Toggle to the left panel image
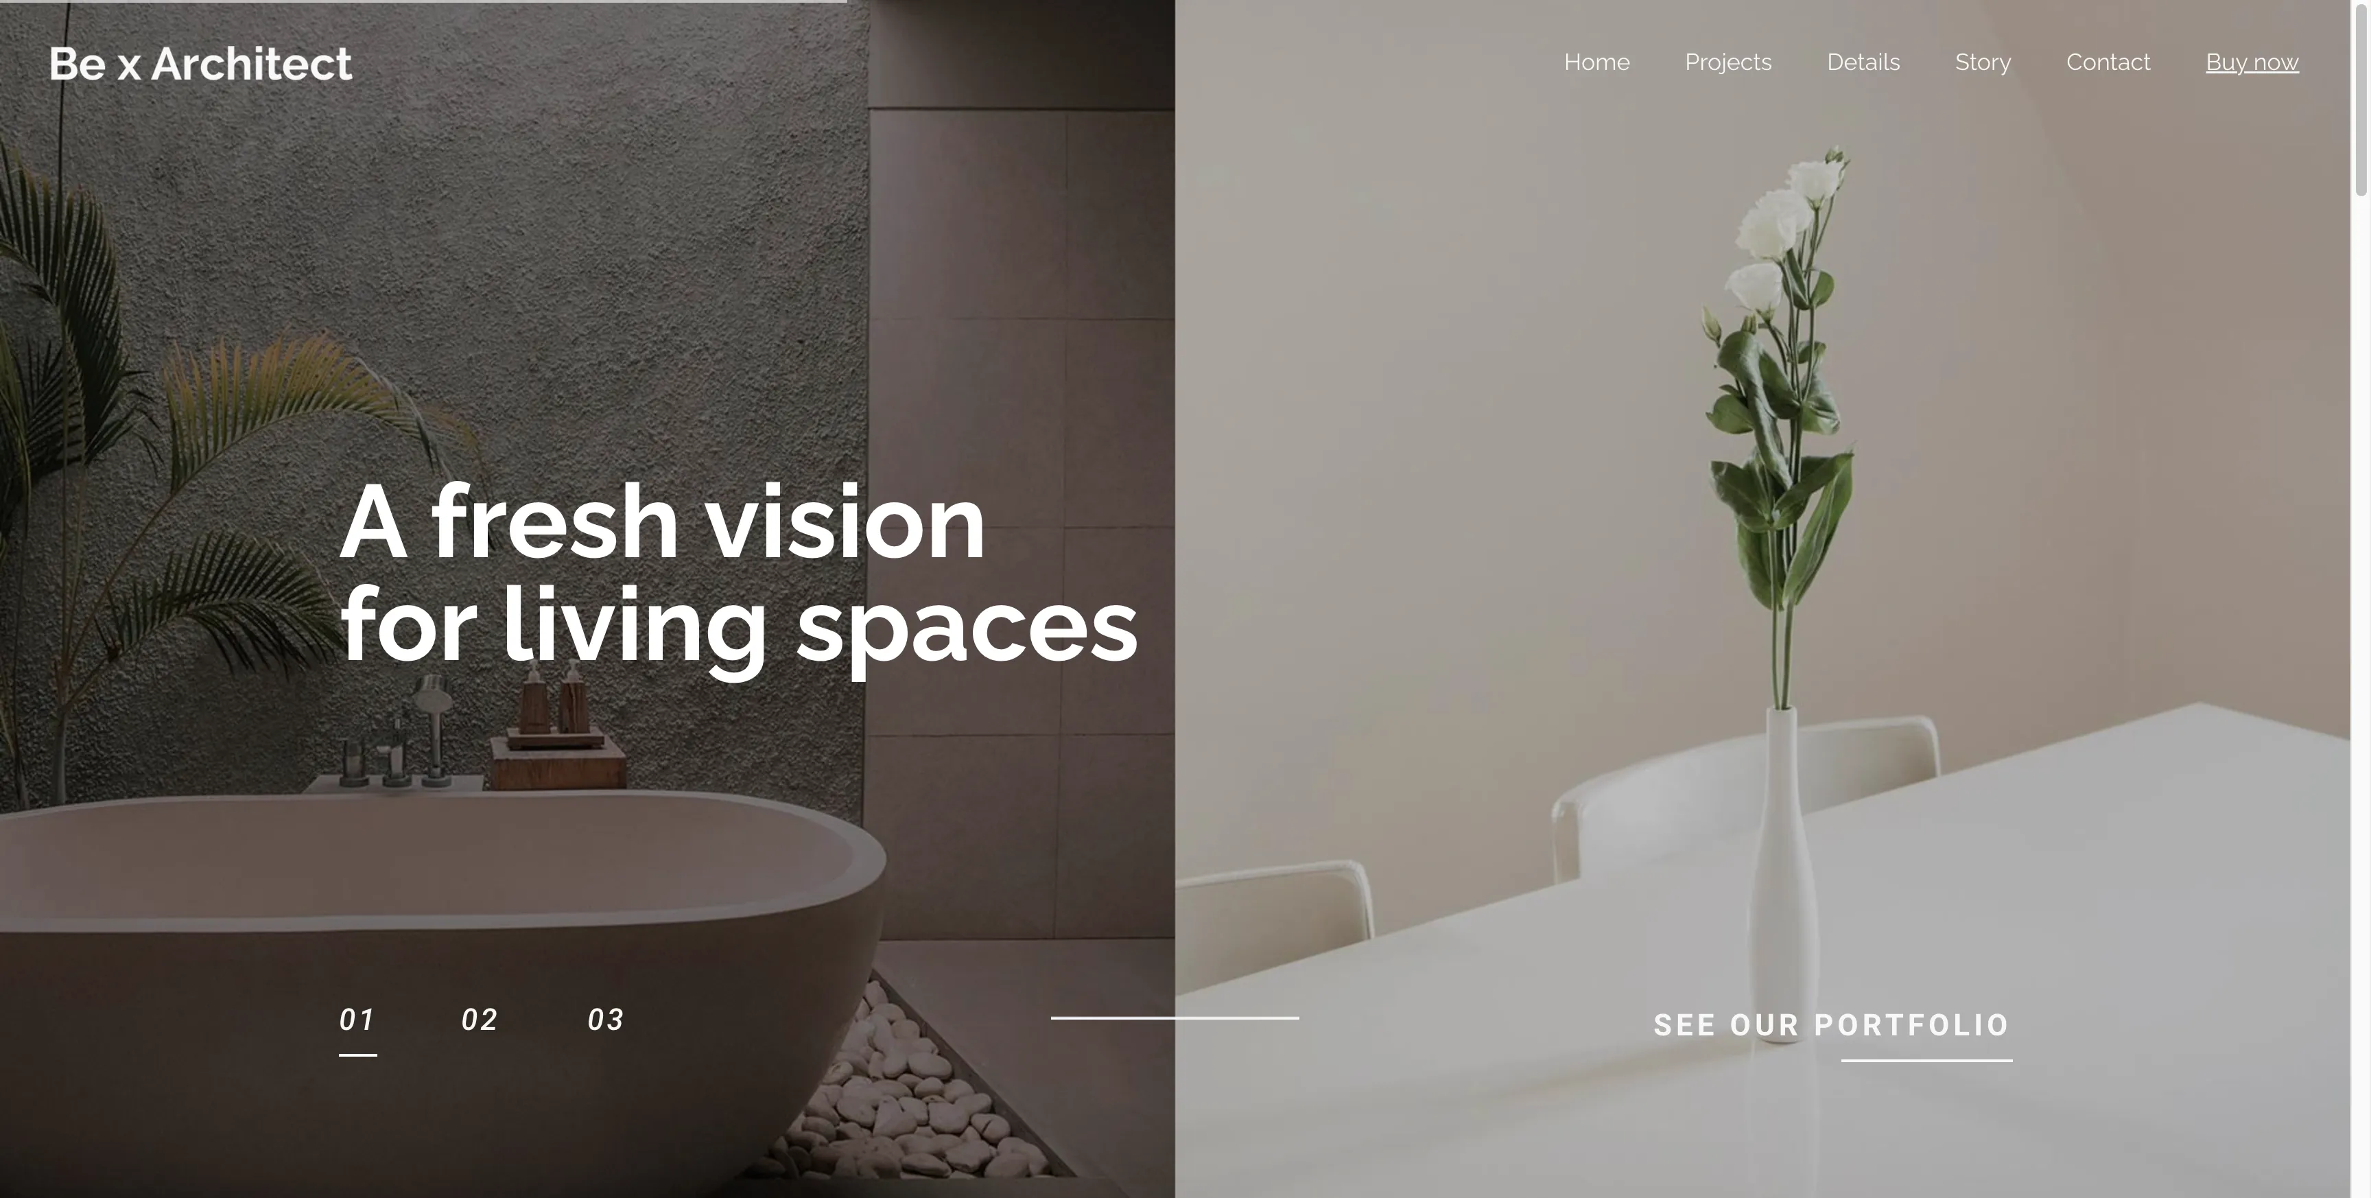Viewport: 2371px width, 1198px height. pyautogui.click(x=355, y=1018)
